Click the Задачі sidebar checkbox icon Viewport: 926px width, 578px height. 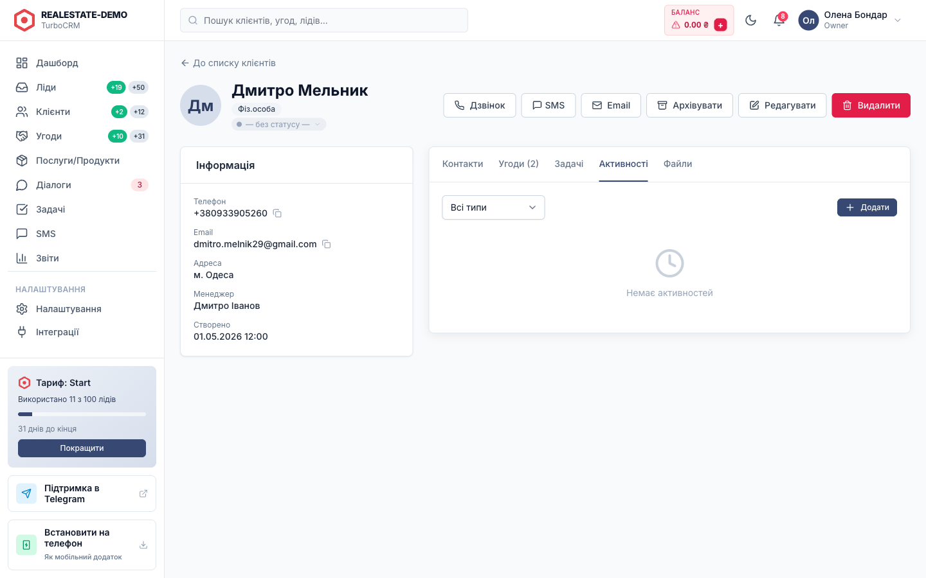(x=22, y=209)
